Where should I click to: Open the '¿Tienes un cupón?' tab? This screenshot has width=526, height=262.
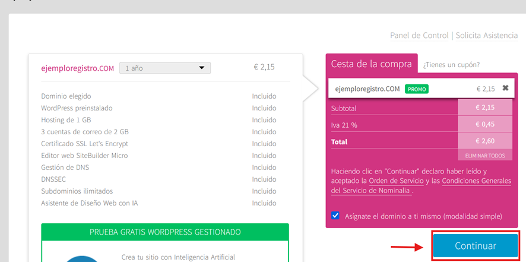point(451,65)
